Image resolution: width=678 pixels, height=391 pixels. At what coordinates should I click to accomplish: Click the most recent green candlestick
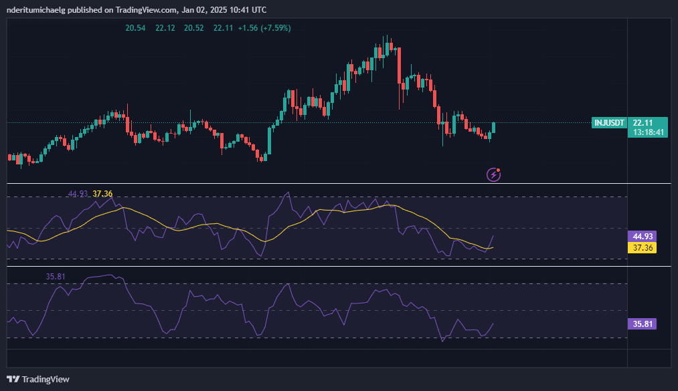(494, 127)
